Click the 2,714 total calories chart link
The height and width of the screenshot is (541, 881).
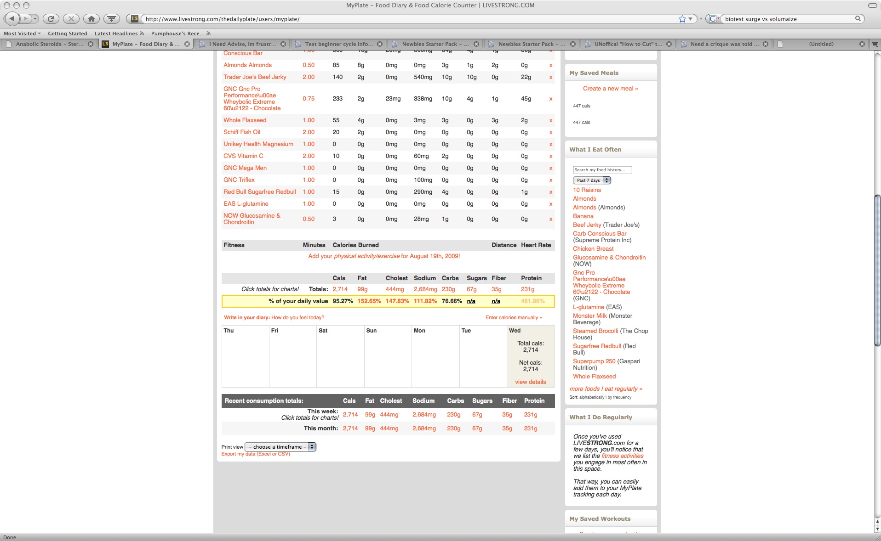coord(340,289)
